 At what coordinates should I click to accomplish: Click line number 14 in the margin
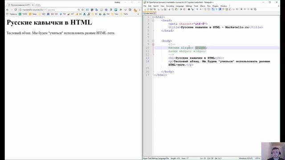(x=147, y=61)
